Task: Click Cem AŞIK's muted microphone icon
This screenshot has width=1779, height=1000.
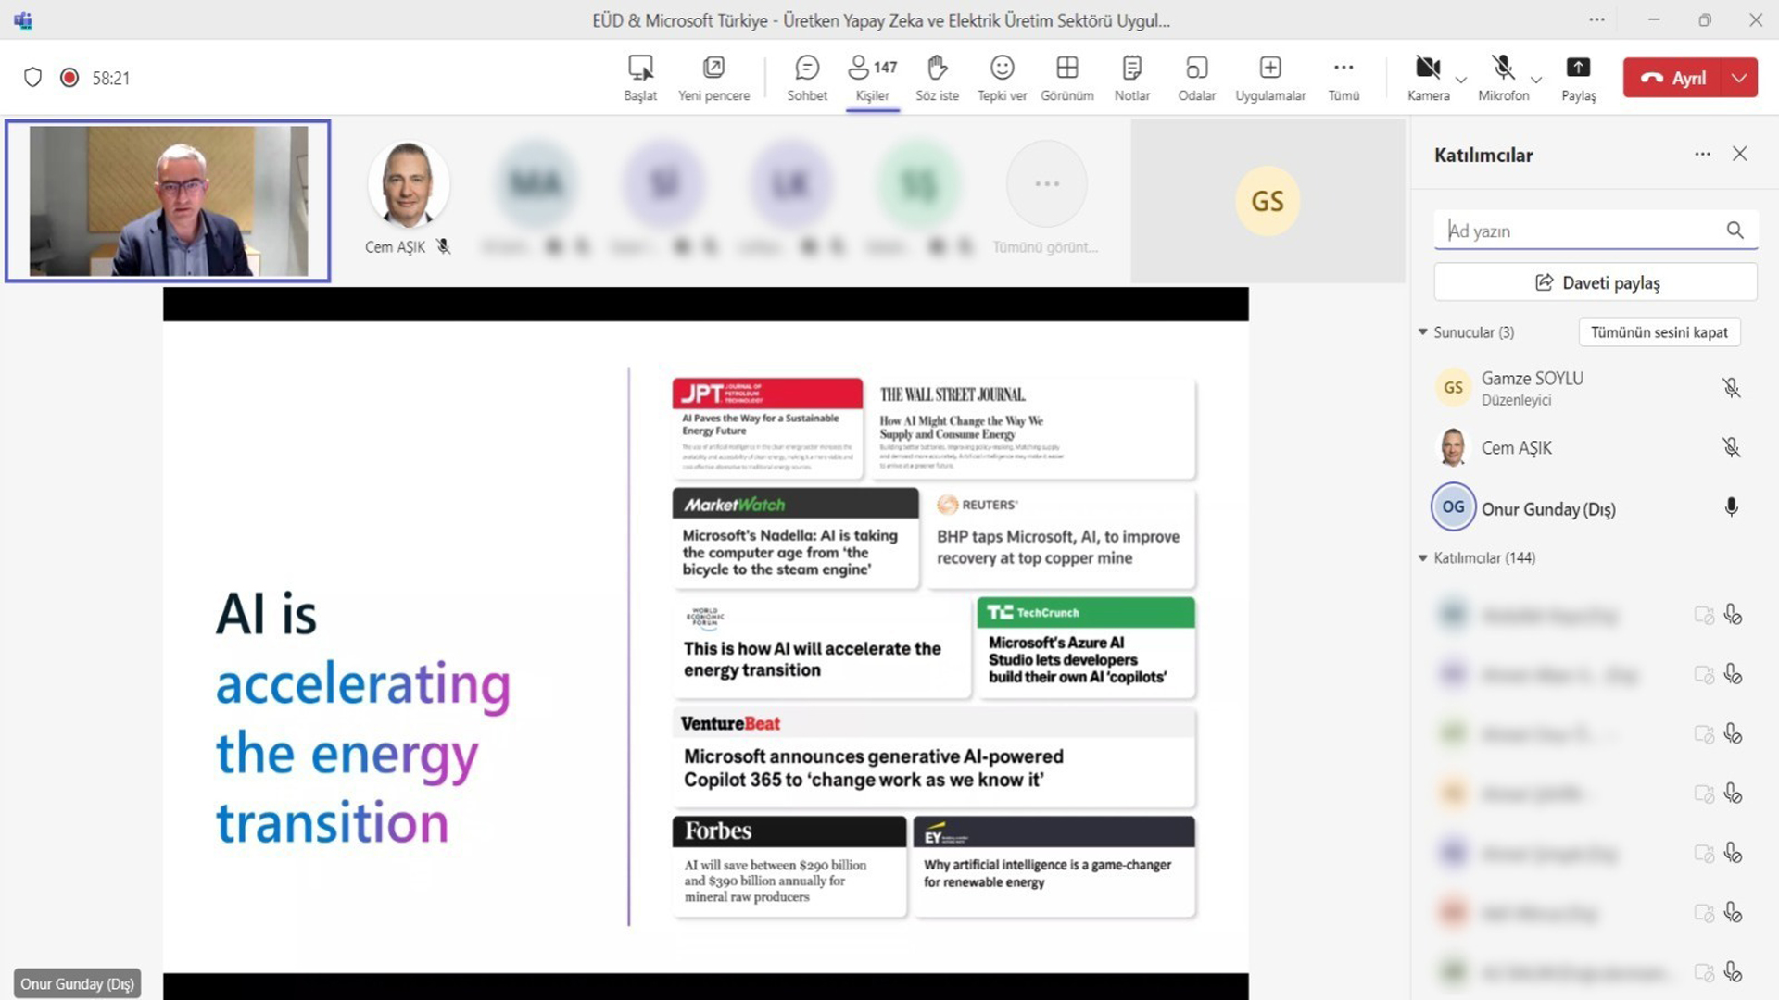Action: tap(1731, 447)
